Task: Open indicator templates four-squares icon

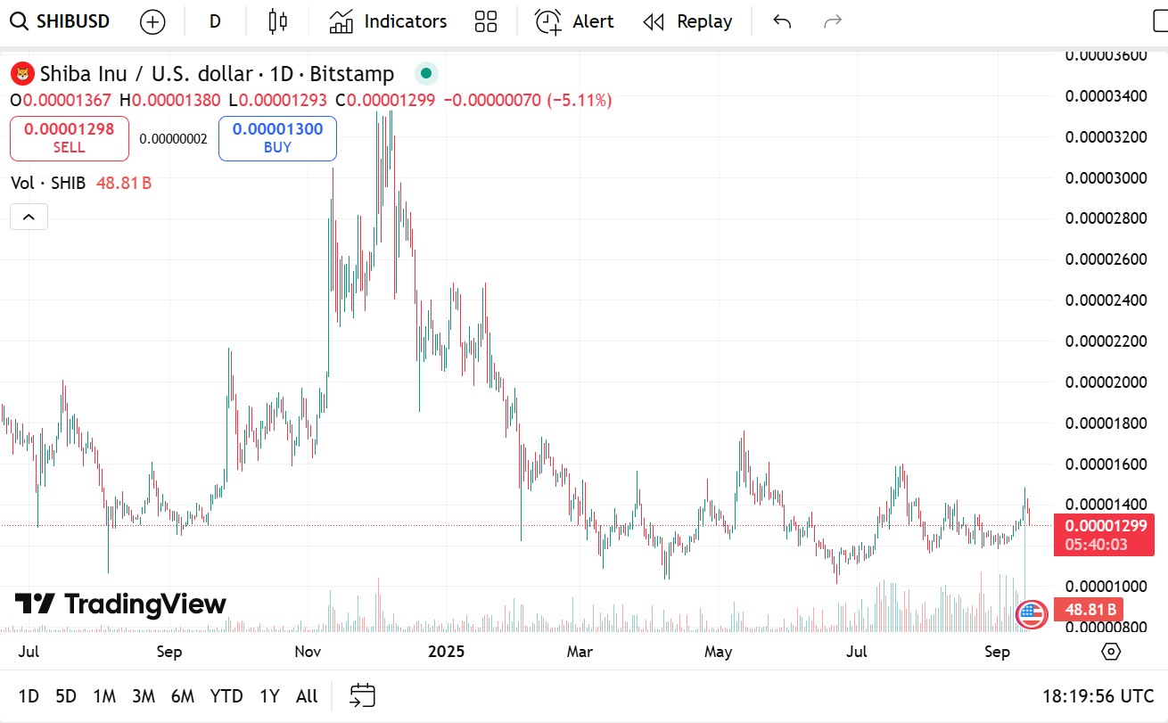Action: [486, 21]
